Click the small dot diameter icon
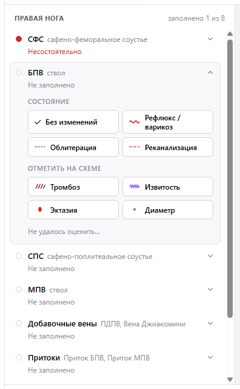This screenshot has height=389, width=240. coord(135,210)
